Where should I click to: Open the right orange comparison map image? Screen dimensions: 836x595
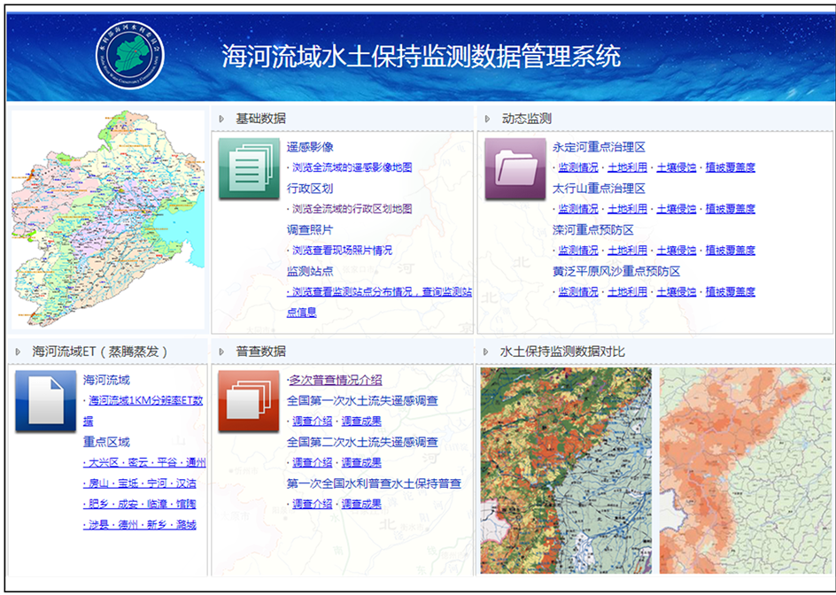click(x=746, y=470)
